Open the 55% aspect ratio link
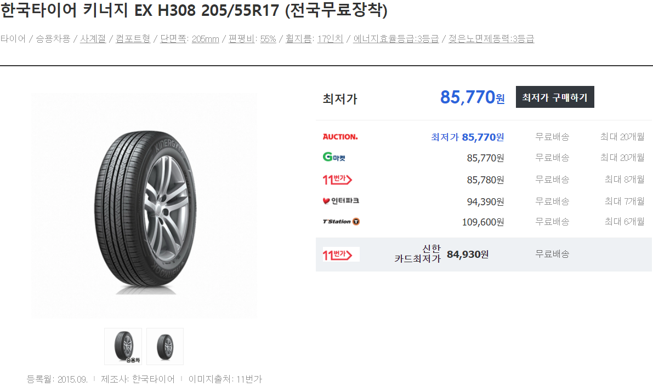Image resolution: width=653 pixels, height=387 pixels. (268, 39)
